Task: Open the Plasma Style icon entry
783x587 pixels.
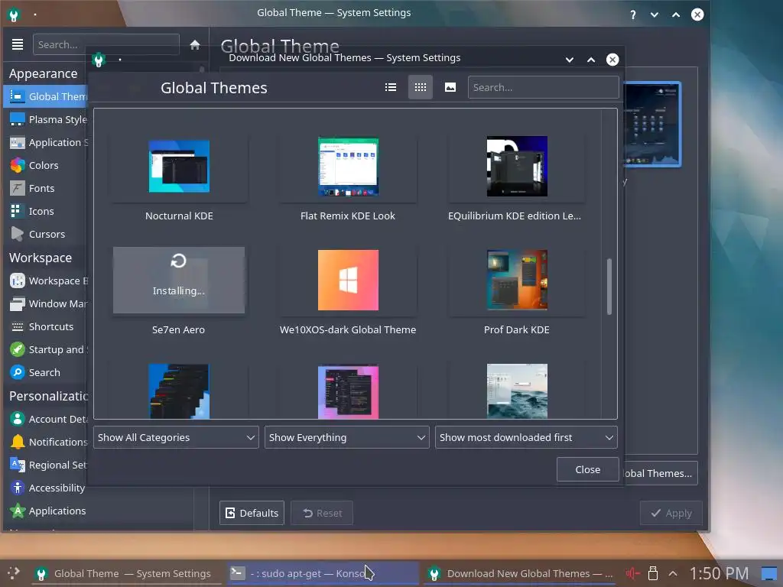Action: [x=18, y=119]
